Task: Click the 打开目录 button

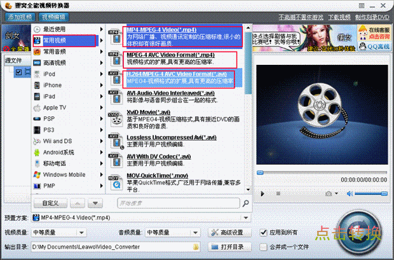Action: click(229, 247)
